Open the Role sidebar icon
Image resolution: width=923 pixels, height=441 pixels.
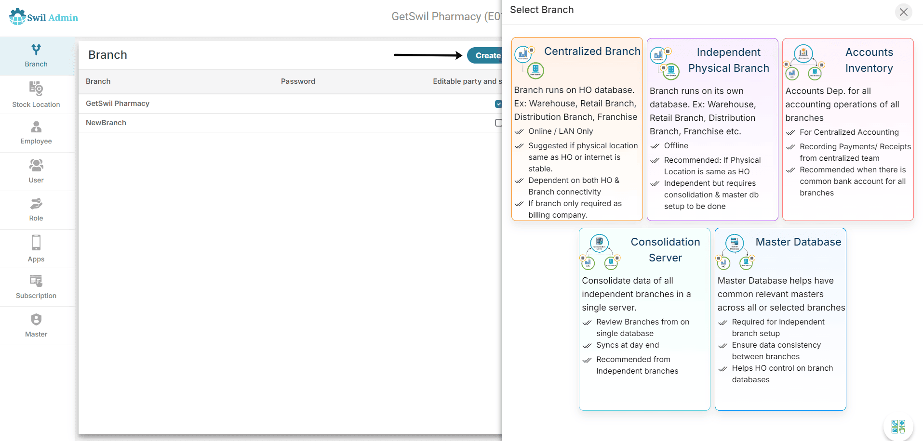36,204
